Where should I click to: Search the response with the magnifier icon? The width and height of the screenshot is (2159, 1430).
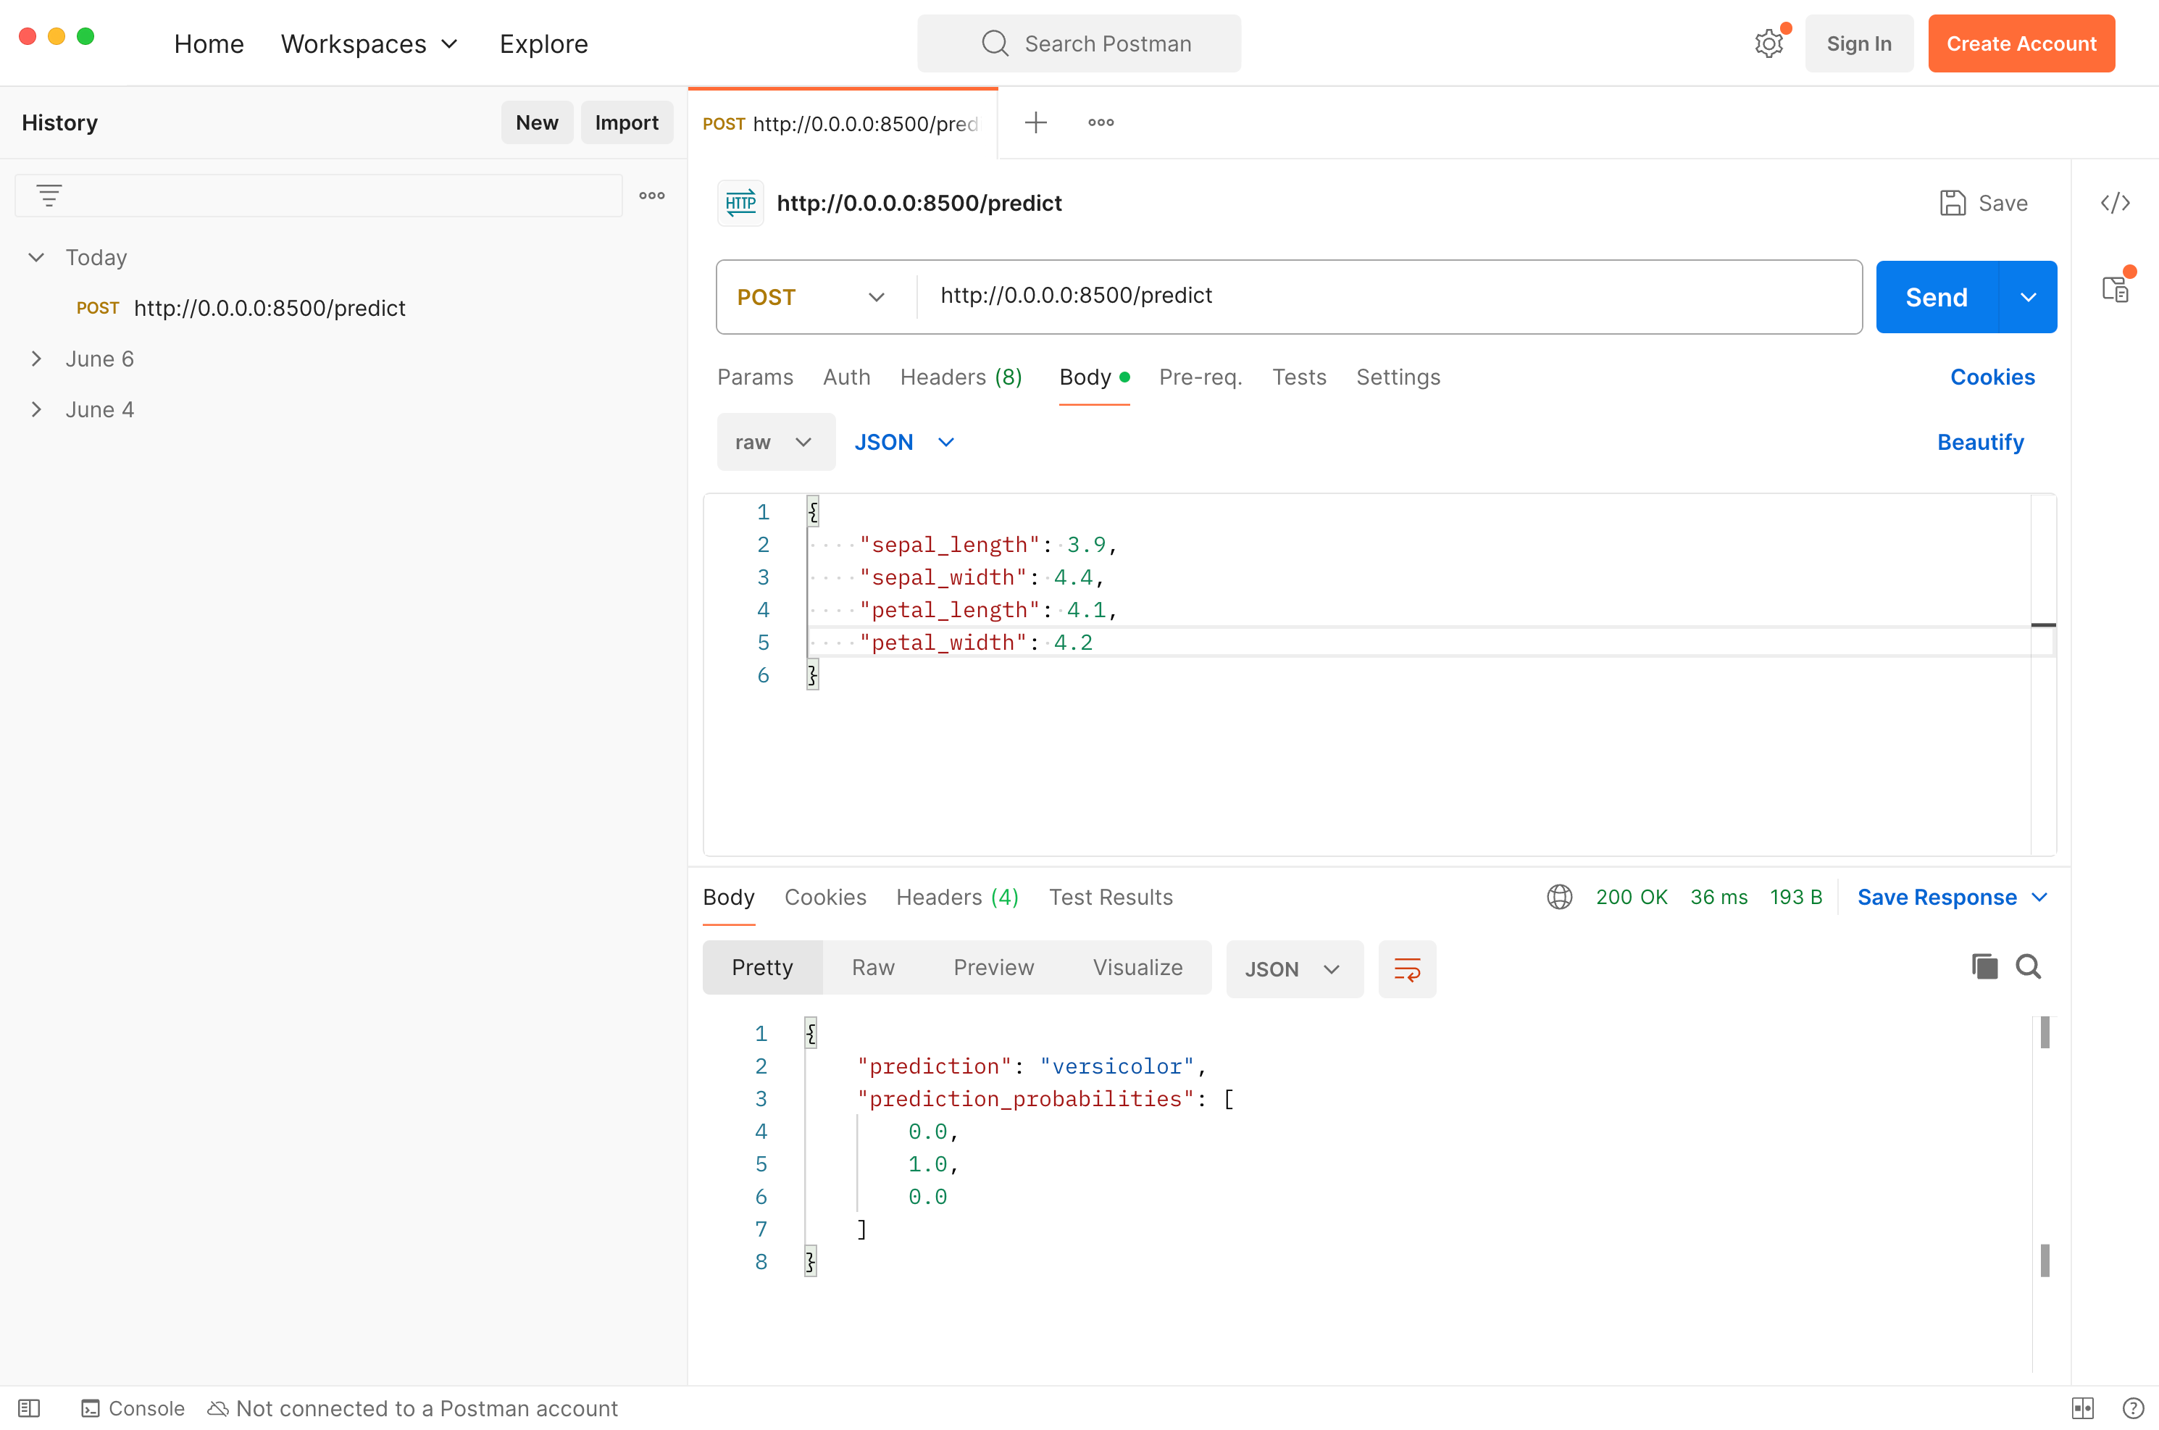point(2028,966)
